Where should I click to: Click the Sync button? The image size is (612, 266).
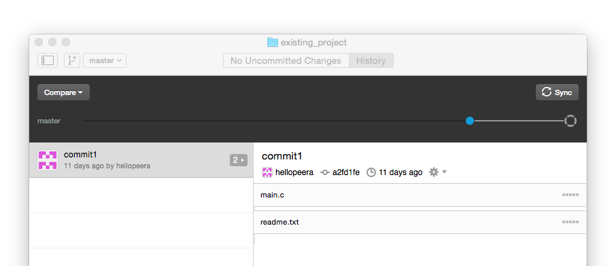557,92
